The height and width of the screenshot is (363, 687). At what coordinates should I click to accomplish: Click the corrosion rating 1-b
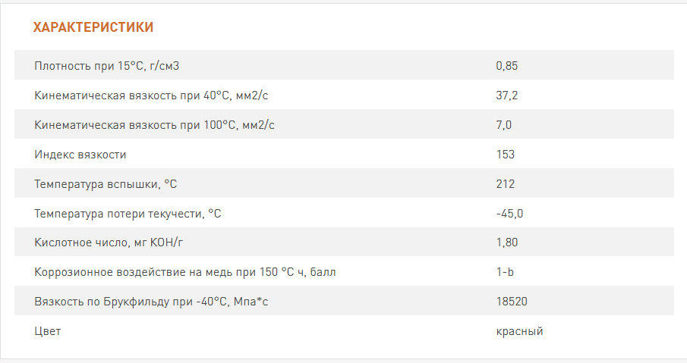(505, 272)
